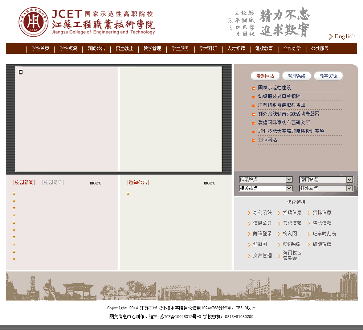Click chevron icon next to 资产管理
This screenshot has height=330, width=363.
249,256
